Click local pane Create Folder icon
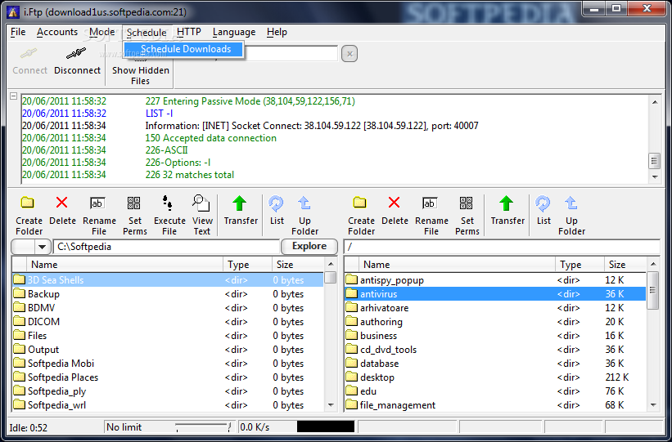 [28, 203]
